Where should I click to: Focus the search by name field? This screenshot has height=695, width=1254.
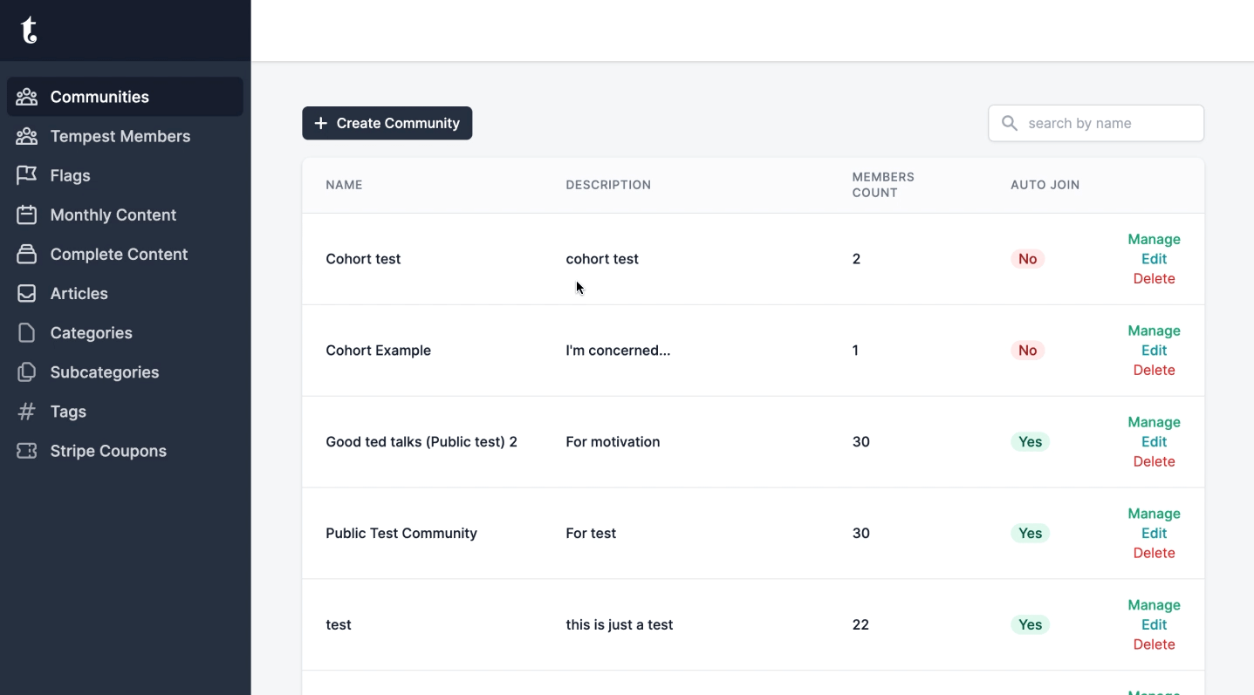pos(1109,124)
